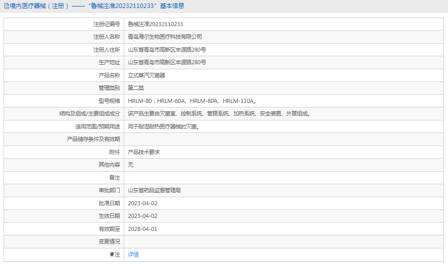Click the 适用范围/预期用途 label
The image size is (448, 264).
coord(98,126)
